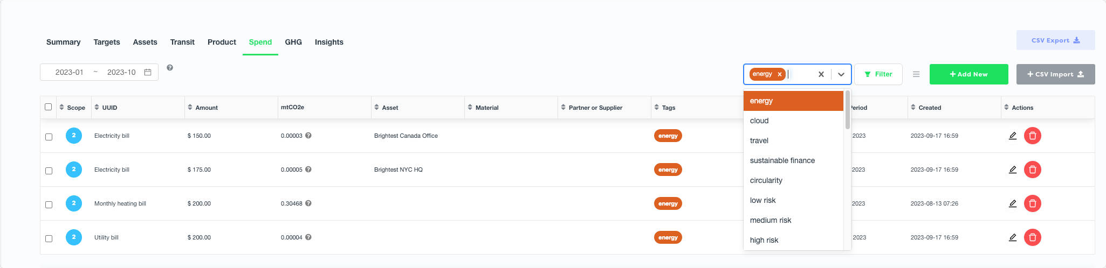Delete the Utility bill row
Viewport: 1106px width, 268px height.
[1032, 237]
